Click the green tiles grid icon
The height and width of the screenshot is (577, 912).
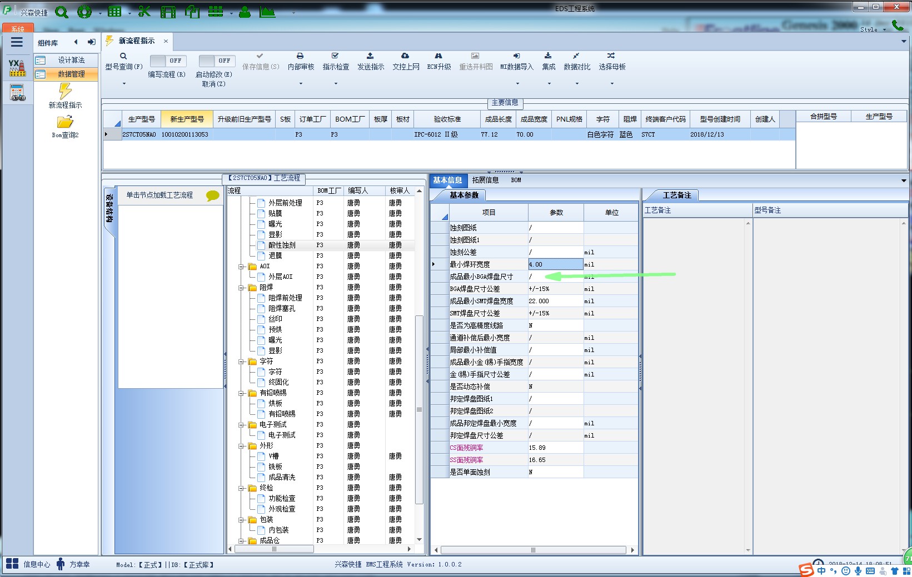(x=216, y=12)
